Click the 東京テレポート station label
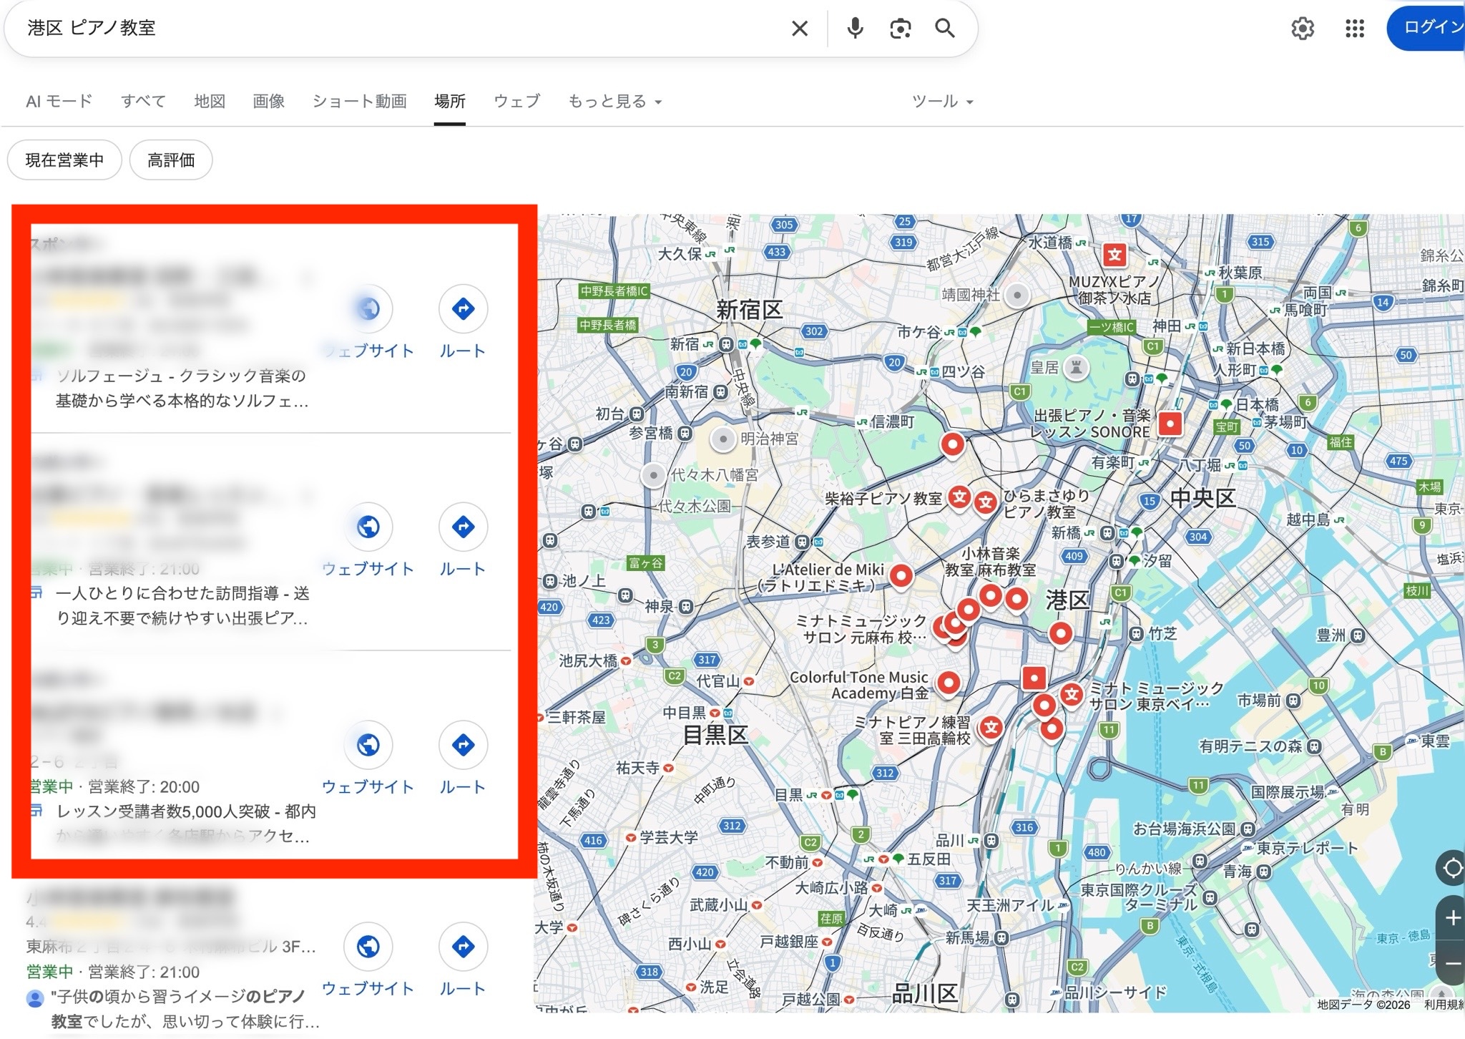1465x1039 pixels. [1307, 848]
